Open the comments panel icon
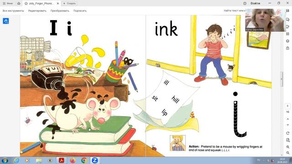 coord(287,20)
